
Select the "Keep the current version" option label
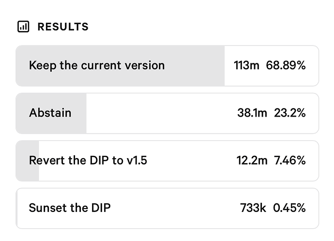click(x=97, y=65)
